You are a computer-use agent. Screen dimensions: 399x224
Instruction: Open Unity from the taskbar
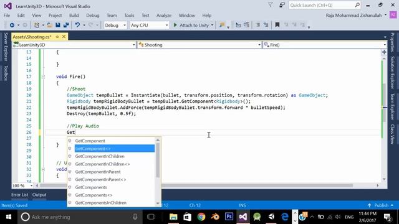pos(271,217)
